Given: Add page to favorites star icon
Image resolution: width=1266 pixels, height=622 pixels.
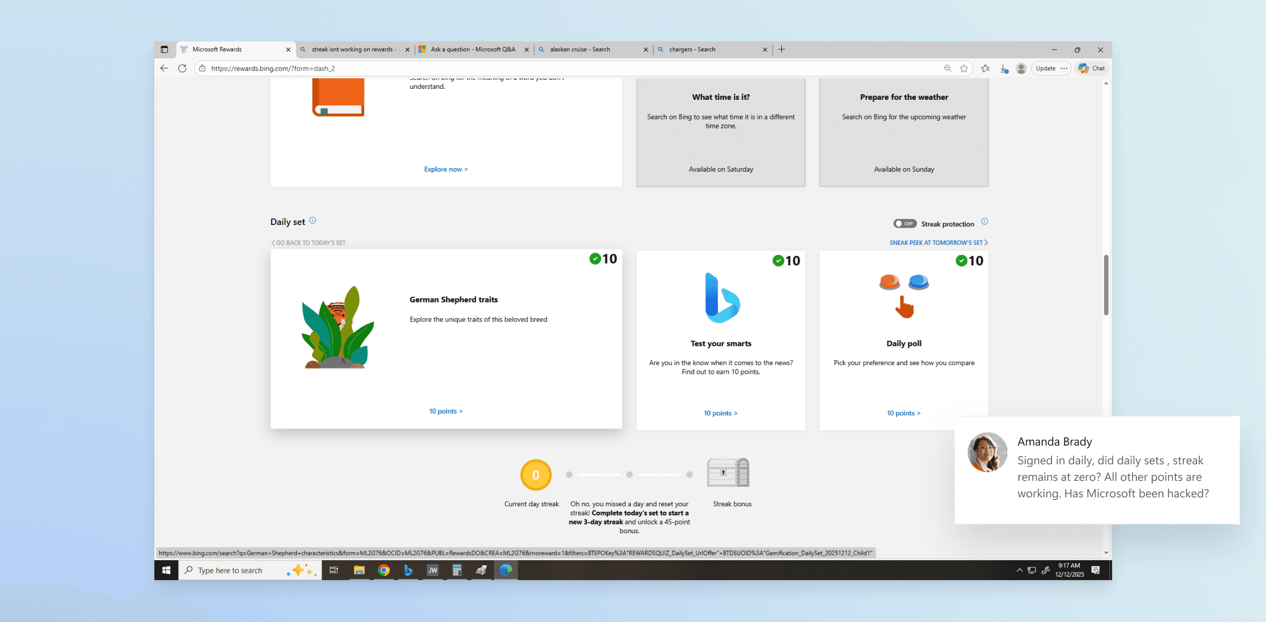Looking at the screenshot, I should point(964,68).
